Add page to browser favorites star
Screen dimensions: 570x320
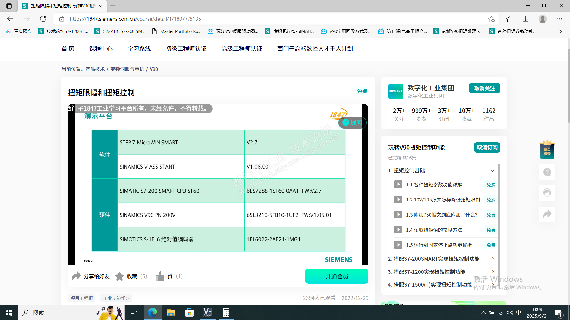pos(491,19)
